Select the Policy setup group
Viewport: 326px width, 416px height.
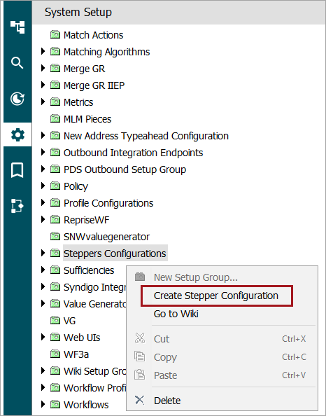tap(76, 186)
